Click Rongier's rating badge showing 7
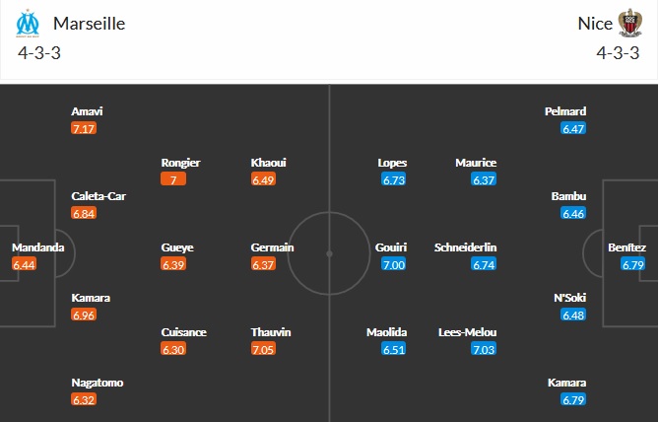The image size is (659, 422). [x=172, y=179]
